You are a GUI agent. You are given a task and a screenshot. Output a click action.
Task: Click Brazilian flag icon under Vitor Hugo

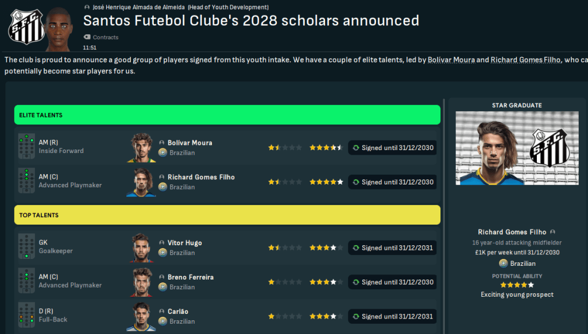[x=163, y=253]
